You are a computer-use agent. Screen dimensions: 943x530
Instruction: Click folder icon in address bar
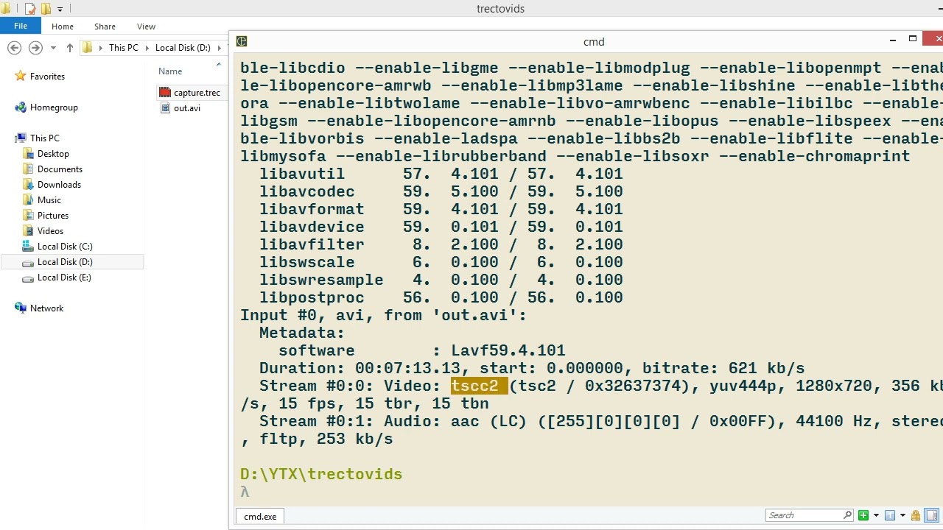tap(88, 48)
